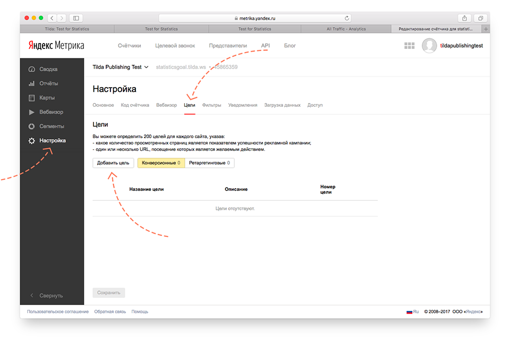Click the metrika.yandex.ru address bar
The height and width of the screenshot is (347, 510).
click(255, 18)
